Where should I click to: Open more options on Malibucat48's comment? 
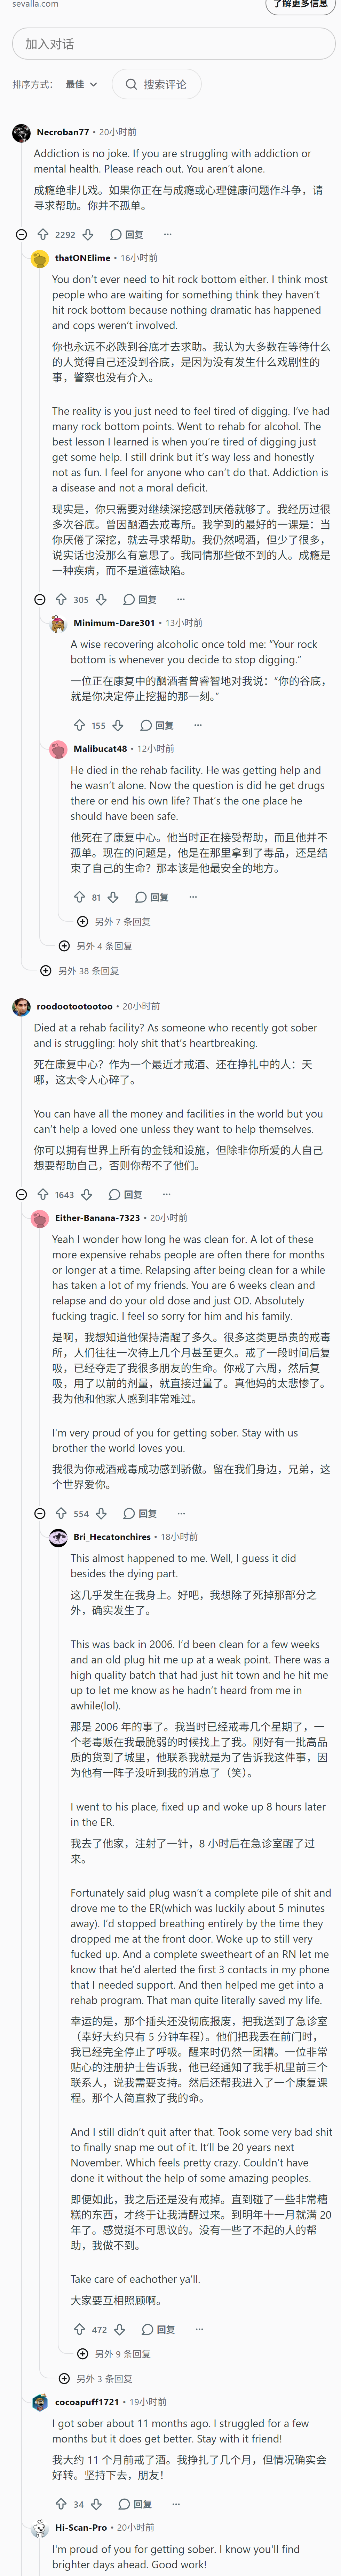(192, 897)
